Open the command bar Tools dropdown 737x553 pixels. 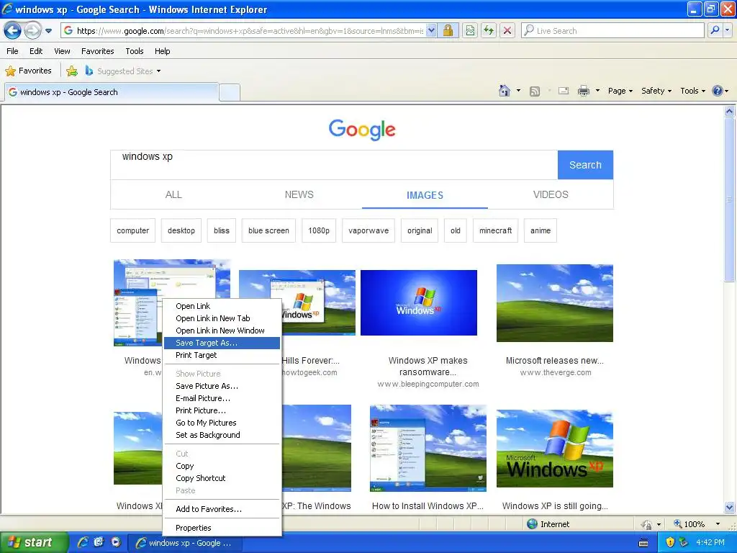pos(692,91)
